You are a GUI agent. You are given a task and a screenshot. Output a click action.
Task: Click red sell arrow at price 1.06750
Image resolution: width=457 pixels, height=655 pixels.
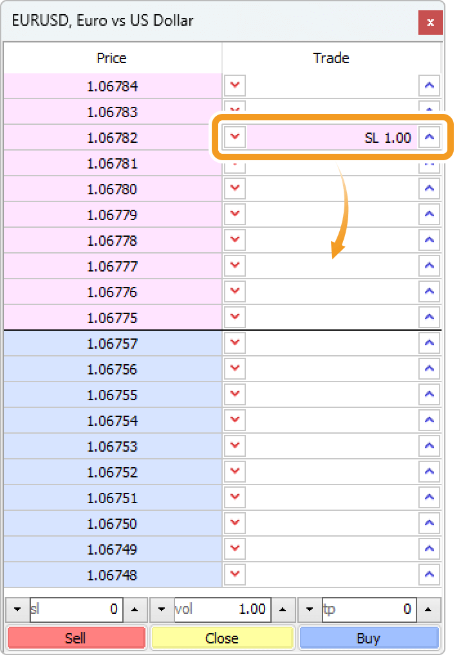click(235, 523)
